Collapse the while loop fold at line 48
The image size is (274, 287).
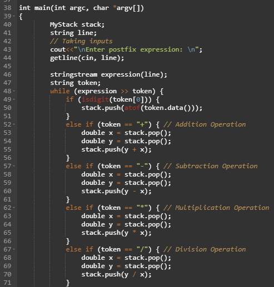14,91
